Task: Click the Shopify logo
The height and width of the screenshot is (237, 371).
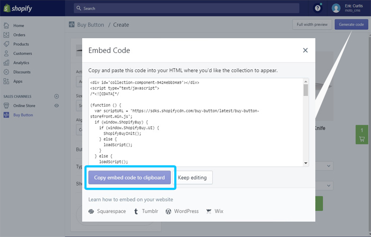Action: pyautogui.click(x=17, y=8)
